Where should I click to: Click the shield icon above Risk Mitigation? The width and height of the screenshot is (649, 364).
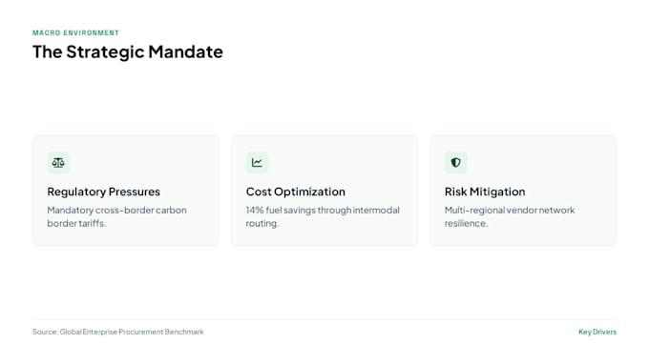point(455,163)
